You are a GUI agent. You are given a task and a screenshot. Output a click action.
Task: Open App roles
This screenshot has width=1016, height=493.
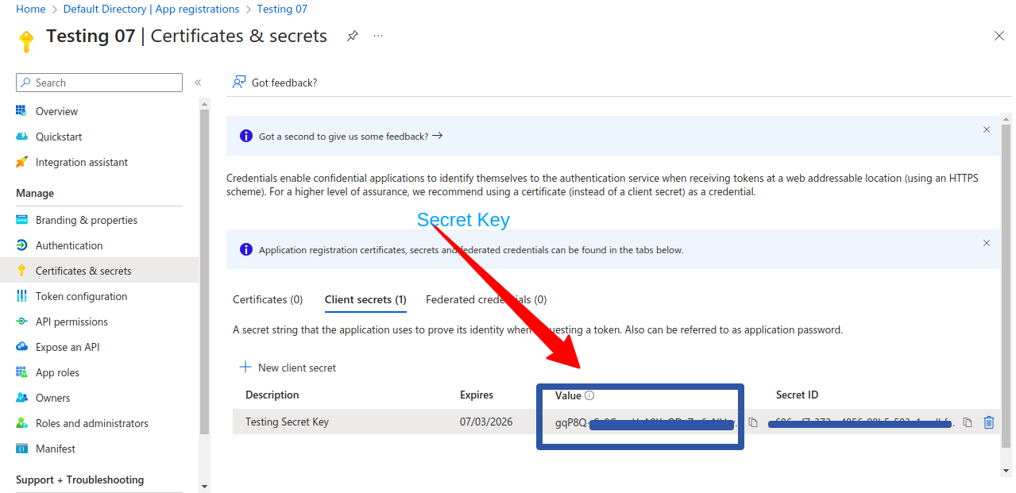coord(59,372)
